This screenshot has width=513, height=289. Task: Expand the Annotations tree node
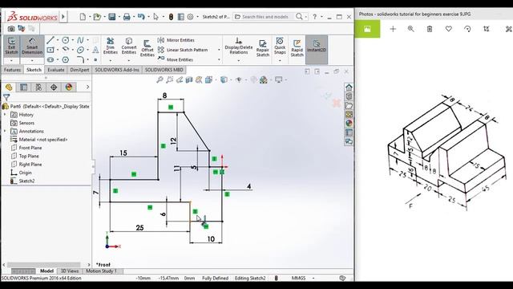(x=5, y=131)
